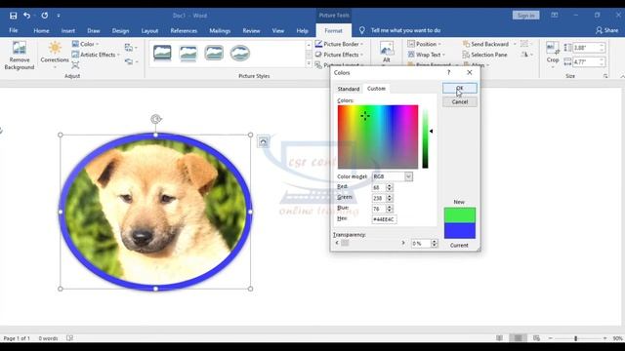
Task: Click Cancel in Colors dialog
Action: [x=460, y=101]
